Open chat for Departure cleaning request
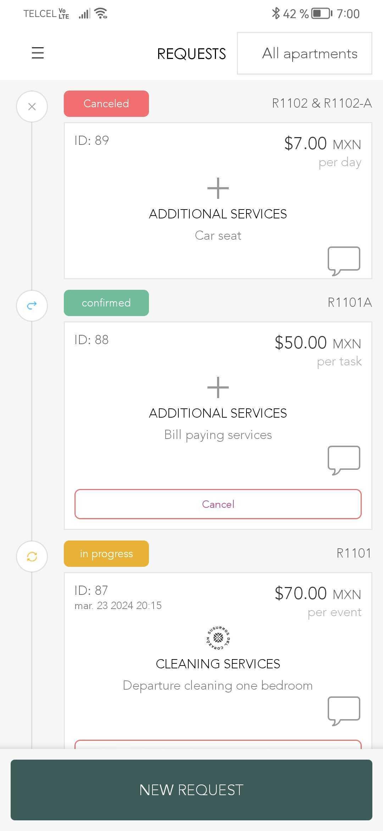The image size is (383, 831). (x=344, y=711)
